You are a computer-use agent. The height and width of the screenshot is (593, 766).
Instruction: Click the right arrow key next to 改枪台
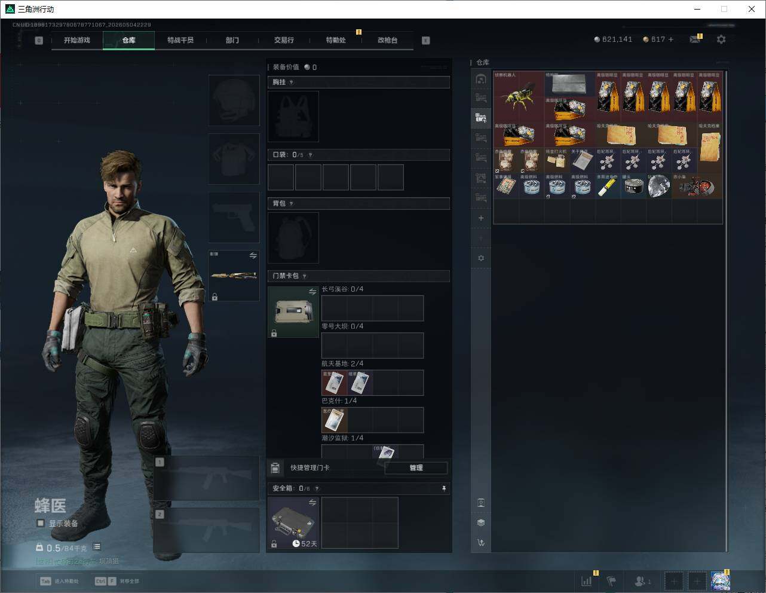click(x=426, y=41)
